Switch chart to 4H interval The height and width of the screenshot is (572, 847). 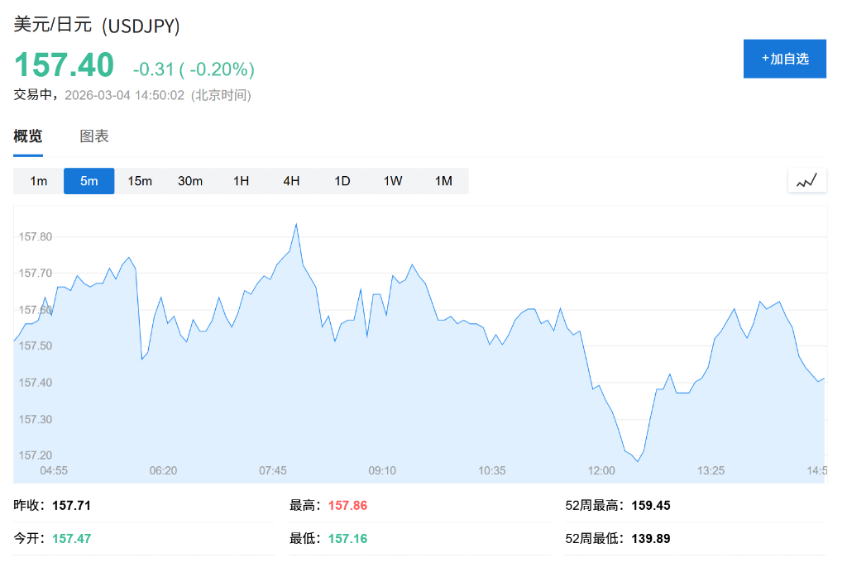tap(292, 181)
